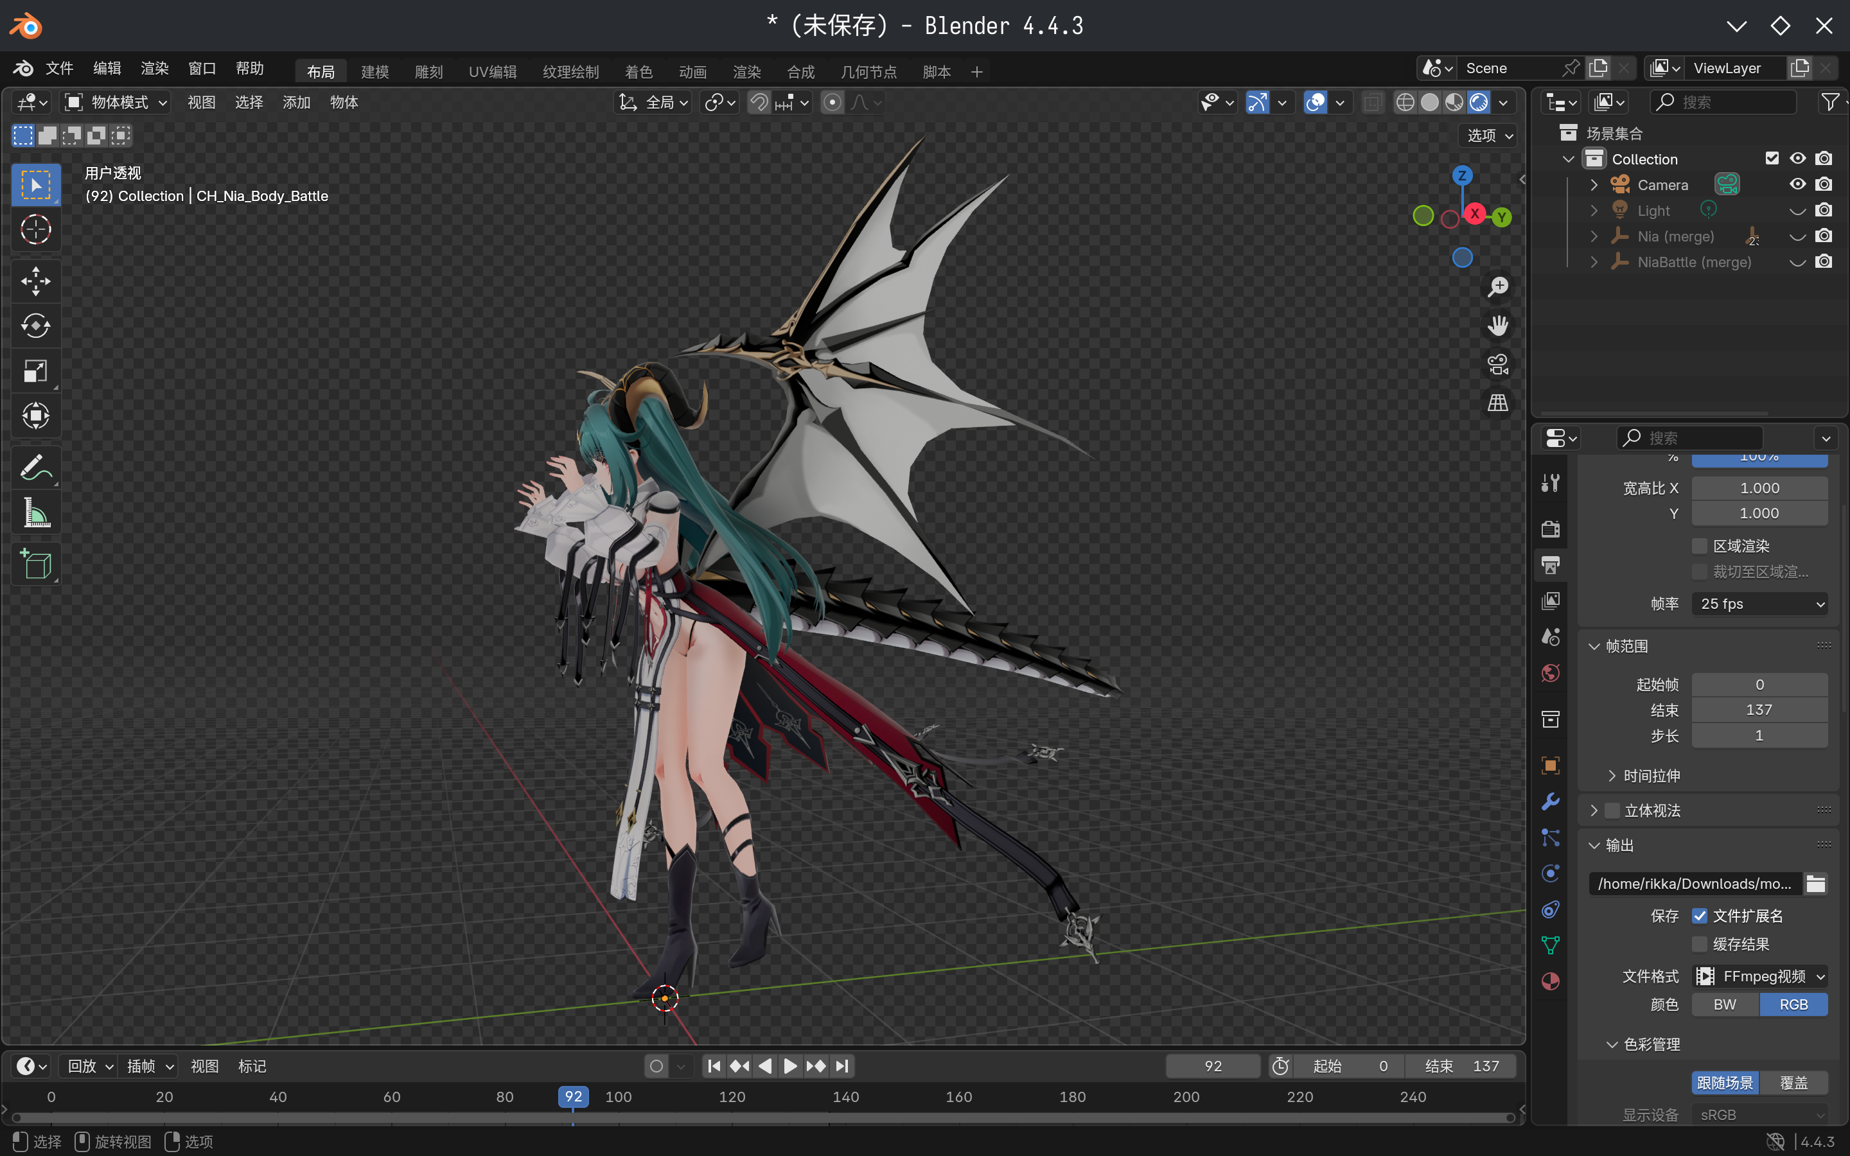Screen dimensions: 1850x1156
Task: Open Tool properties tab
Action: [1550, 482]
